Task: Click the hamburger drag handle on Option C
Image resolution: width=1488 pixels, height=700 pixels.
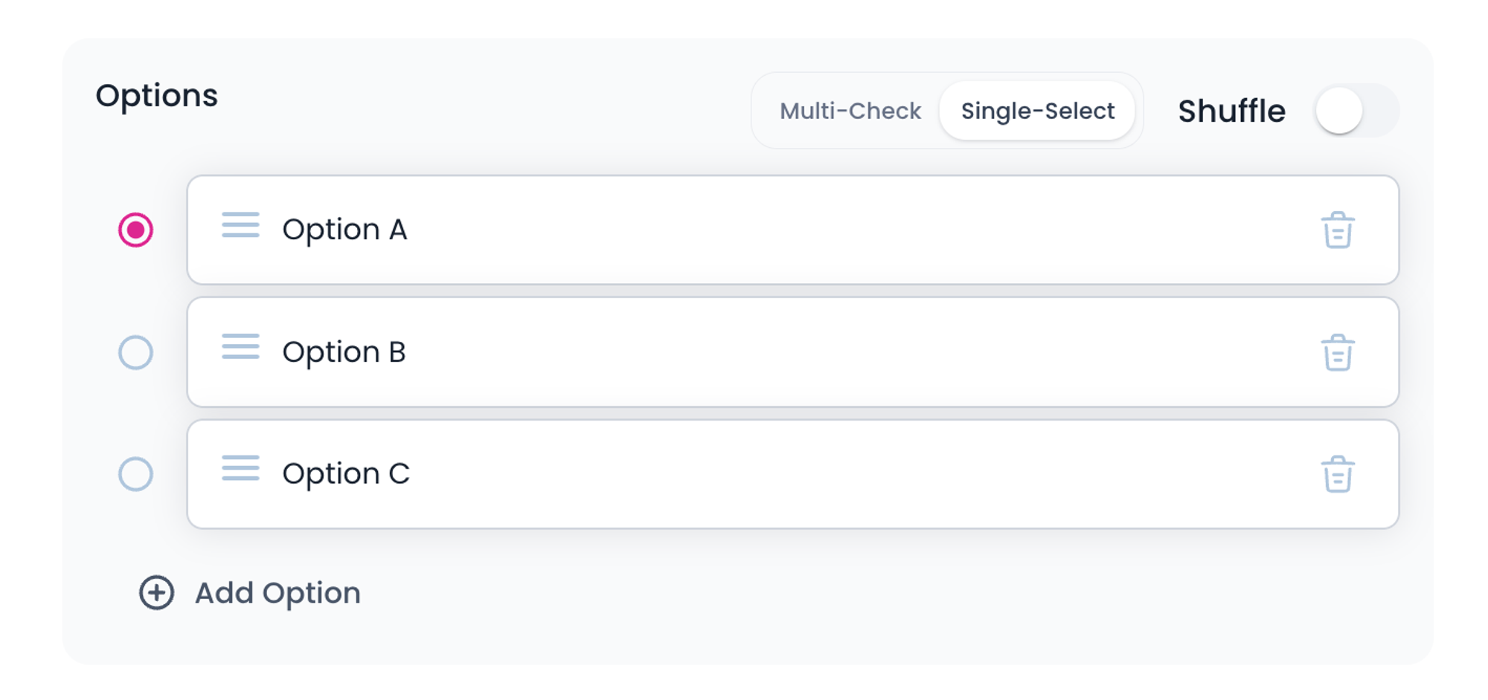Action: [240, 469]
